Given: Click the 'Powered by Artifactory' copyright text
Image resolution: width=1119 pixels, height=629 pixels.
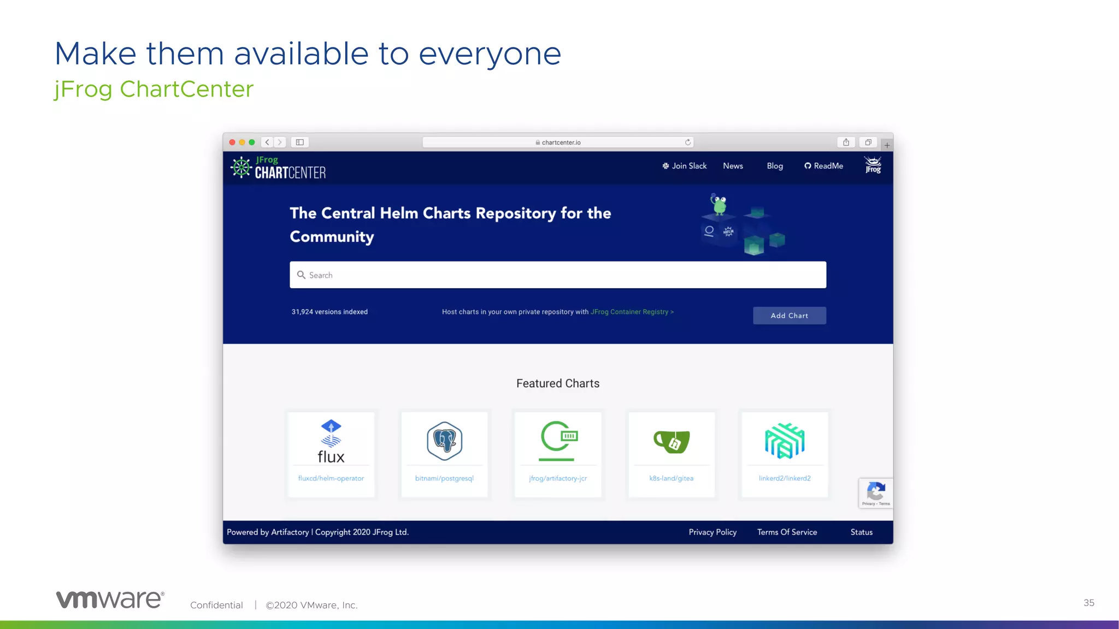Looking at the screenshot, I should tap(317, 532).
